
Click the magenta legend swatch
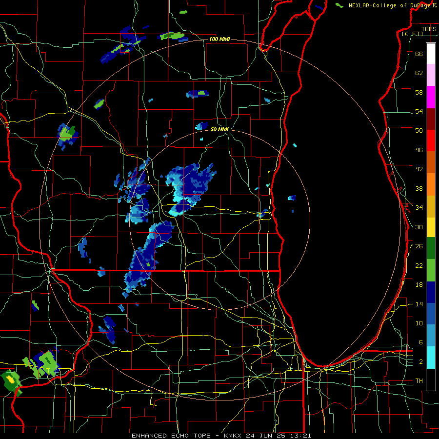[x=431, y=97]
